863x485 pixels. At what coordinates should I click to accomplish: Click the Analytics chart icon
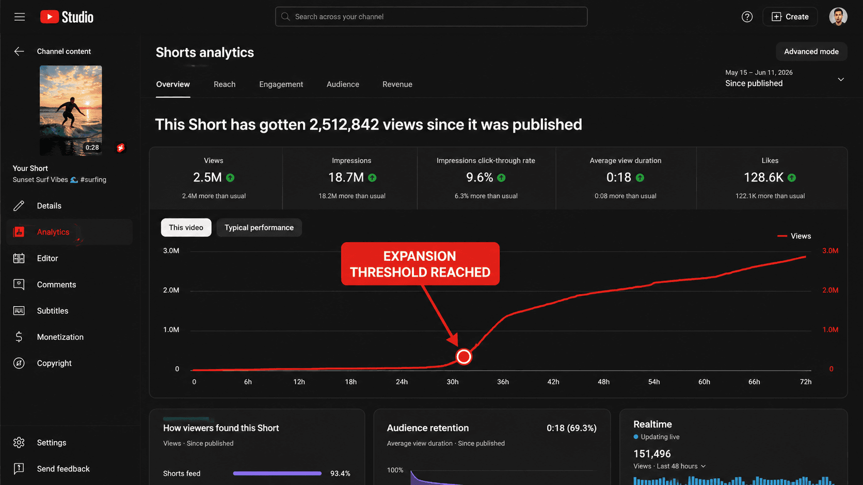tap(19, 232)
